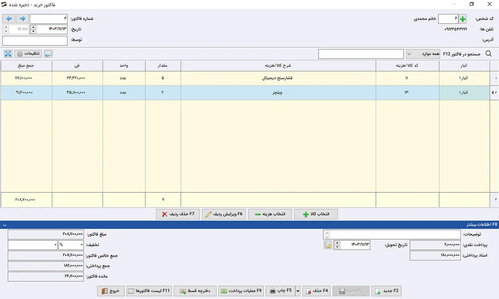Click the invoice date تاریخ spinner arrows
The height and width of the screenshot is (299, 499).
click(x=33, y=29)
